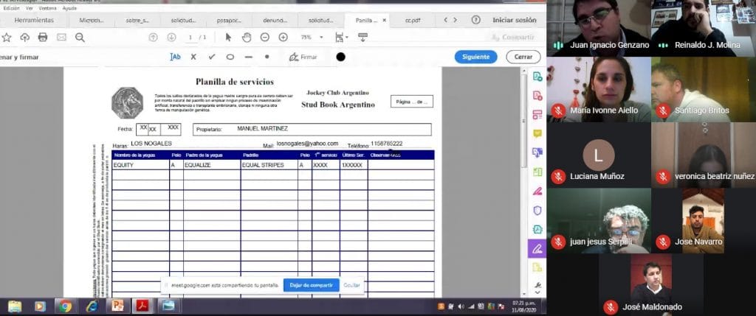Choose the hand pan tool
Viewport: 756px width, 316px height.
pos(247,37)
